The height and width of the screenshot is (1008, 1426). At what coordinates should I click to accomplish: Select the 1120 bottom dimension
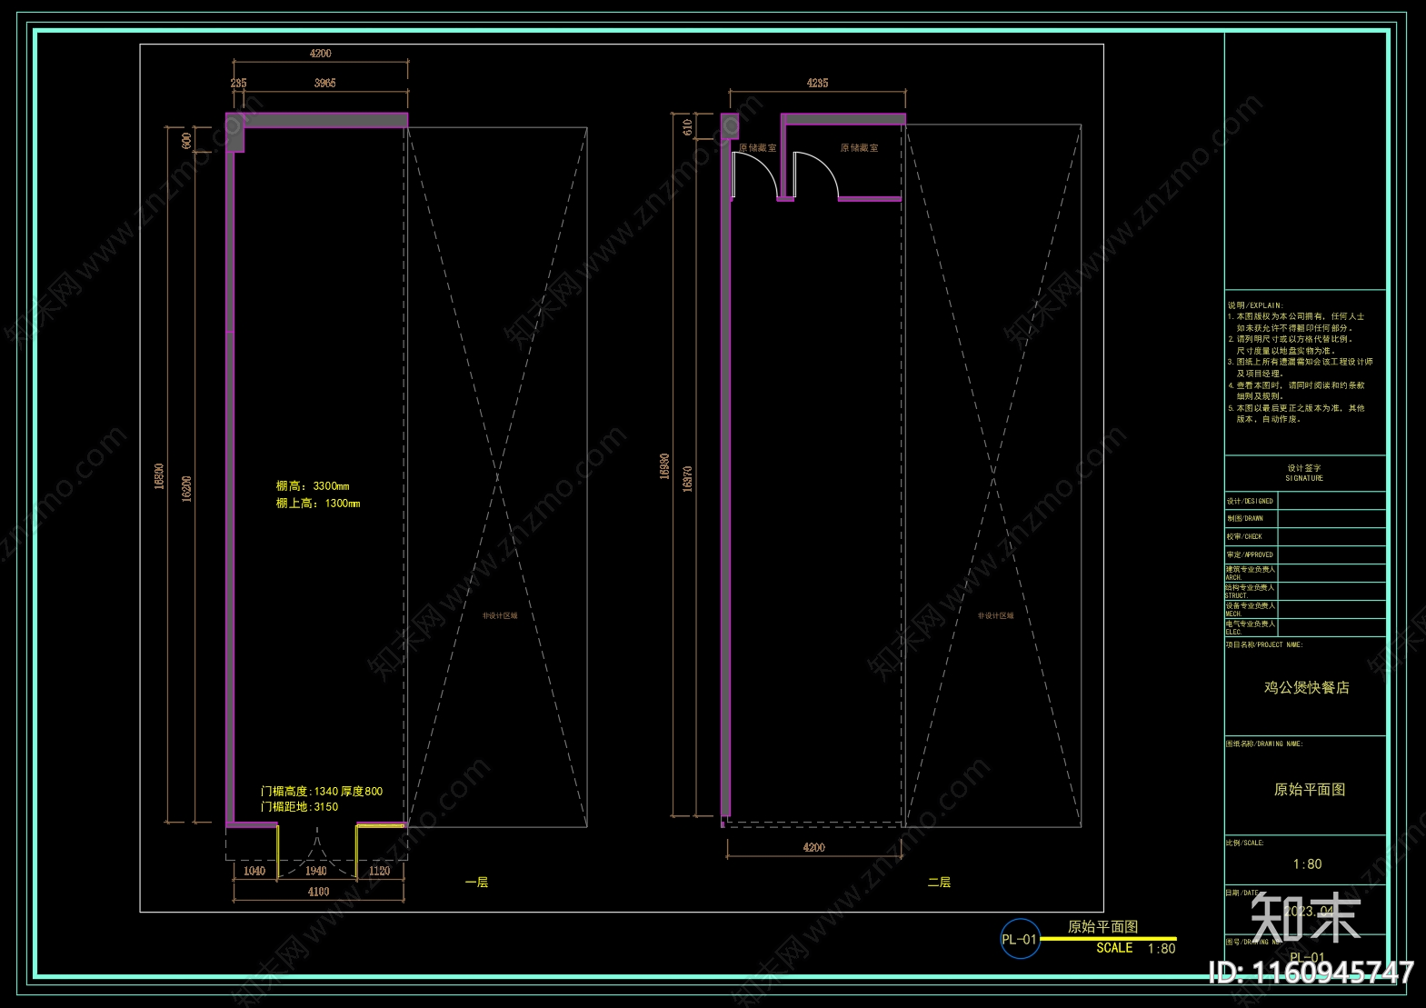coord(379,871)
